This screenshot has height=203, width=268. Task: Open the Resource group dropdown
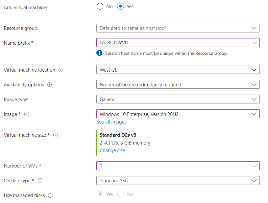point(178,28)
